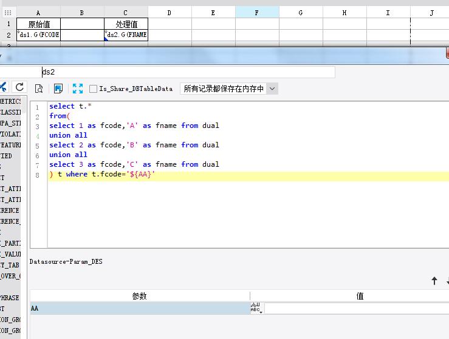Screen dimensions: 449x339
Task: Open the 所有记录都保存在内存中 dropdown
Action: tap(272, 89)
